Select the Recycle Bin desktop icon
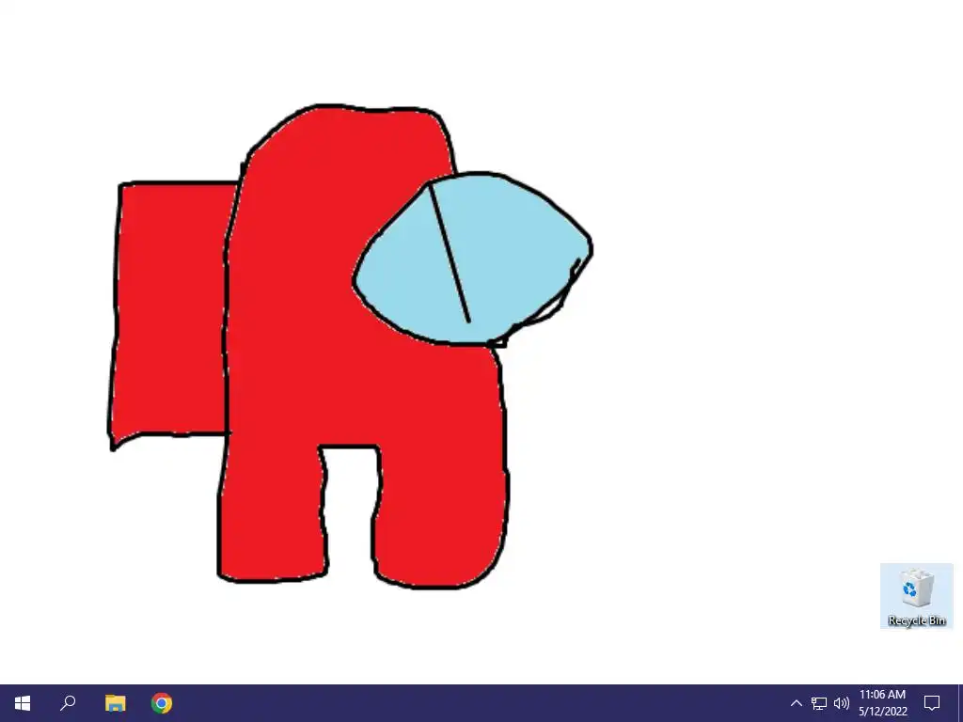The width and height of the screenshot is (963, 722). click(x=916, y=597)
